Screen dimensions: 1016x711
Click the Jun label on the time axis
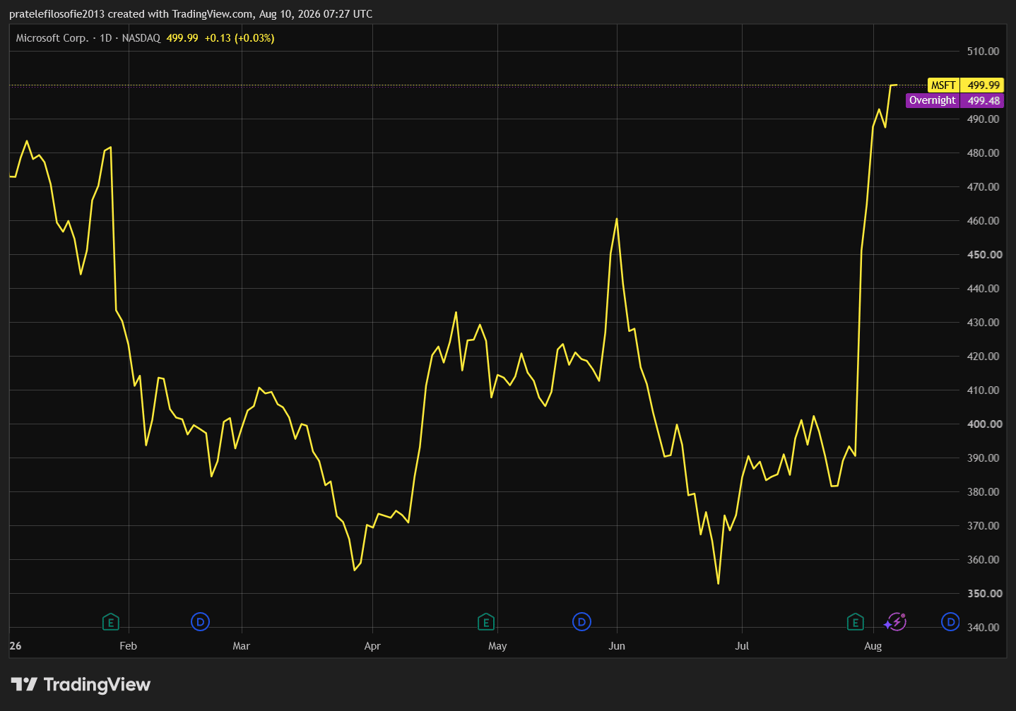coord(617,646)
